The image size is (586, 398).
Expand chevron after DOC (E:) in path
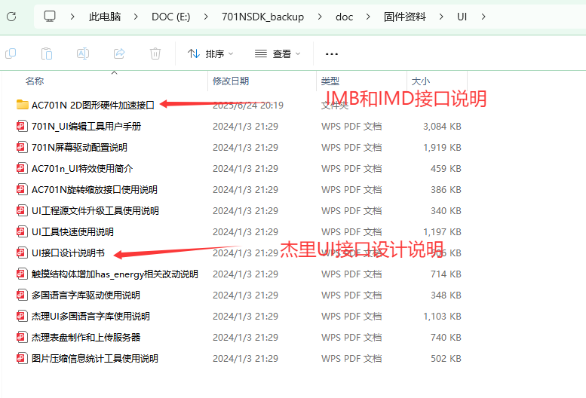click(x=206, y=17)
